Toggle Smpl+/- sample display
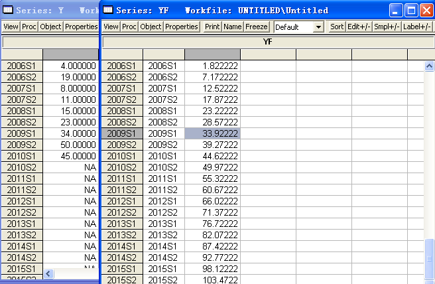 [x=387, y=27]
